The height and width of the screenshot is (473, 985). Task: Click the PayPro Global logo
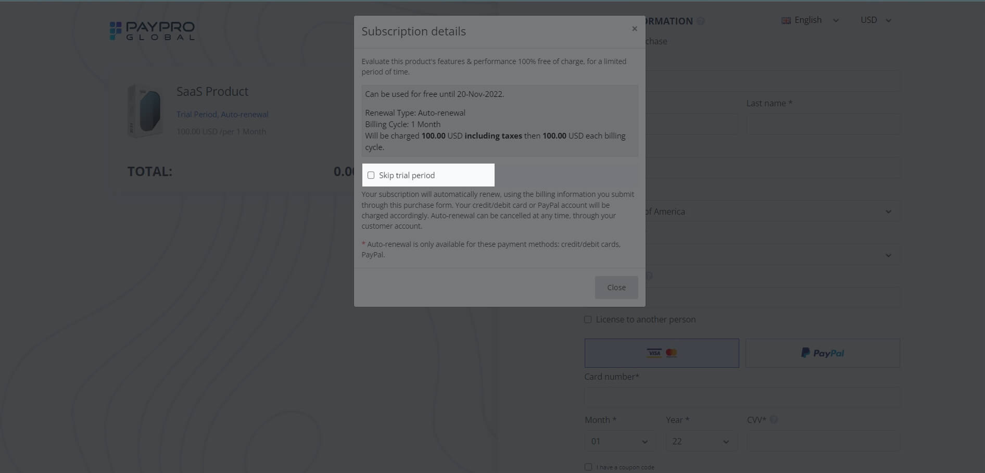151,30
